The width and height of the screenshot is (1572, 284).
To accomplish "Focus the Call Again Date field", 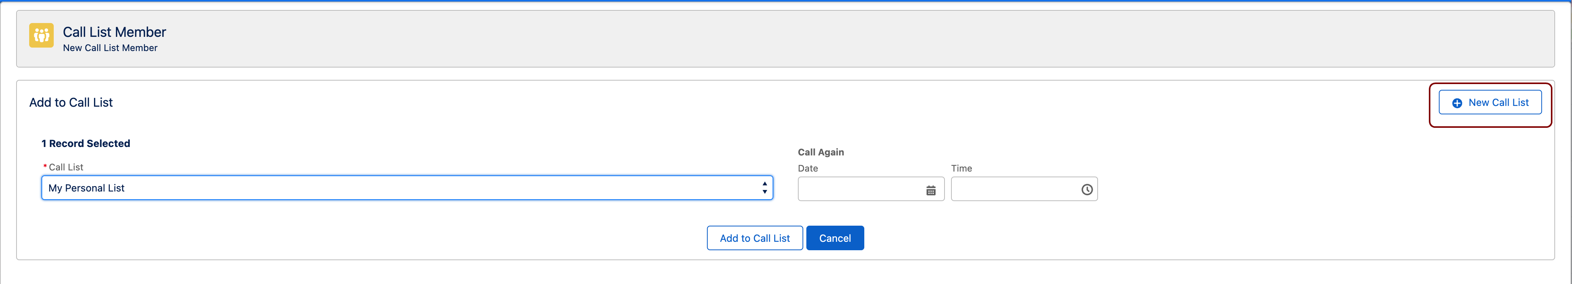I will coord(871,189).
